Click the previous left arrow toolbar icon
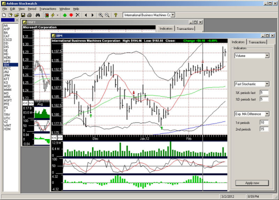 point(86,15)
